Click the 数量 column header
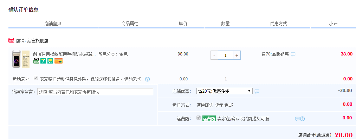The image size is (356, 139). [x=226, y=24]
